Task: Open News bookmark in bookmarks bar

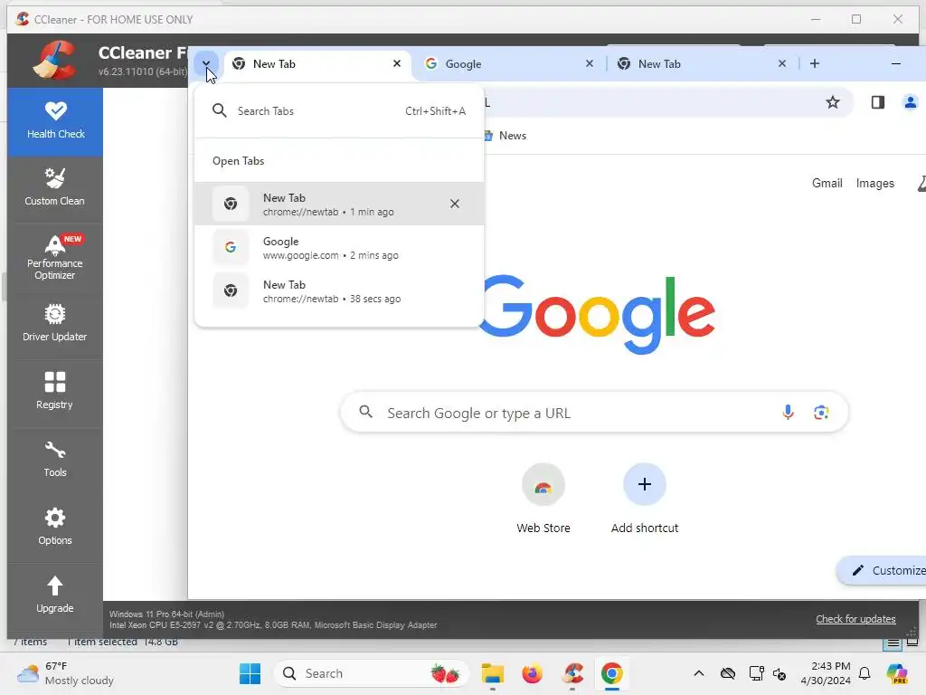Action: coord(506,136)
